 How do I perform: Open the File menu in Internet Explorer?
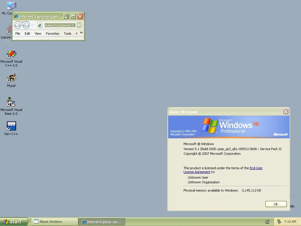(x=18, y=34)
